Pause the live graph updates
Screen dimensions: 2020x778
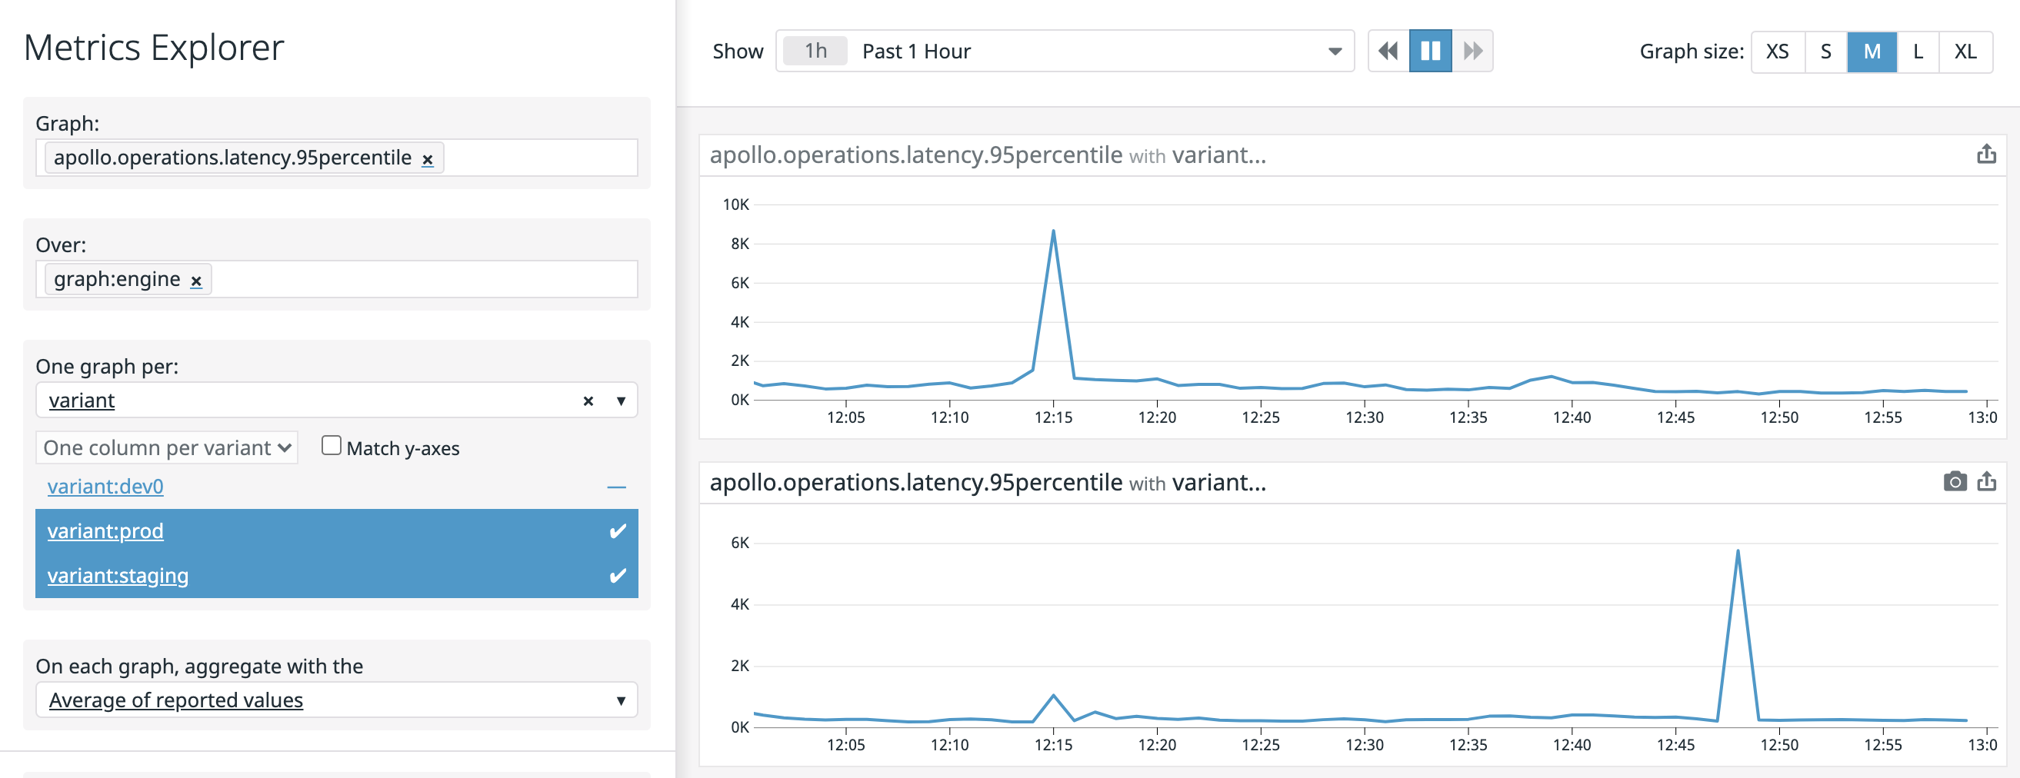point(1430,50)
